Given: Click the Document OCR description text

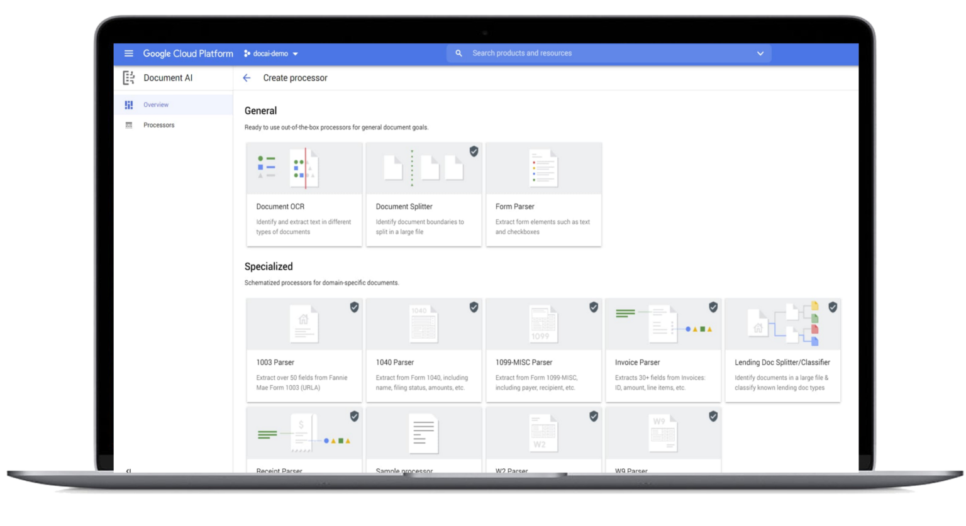Looking at the screenshot, I should pyautogui.click(x=304, y=227).
